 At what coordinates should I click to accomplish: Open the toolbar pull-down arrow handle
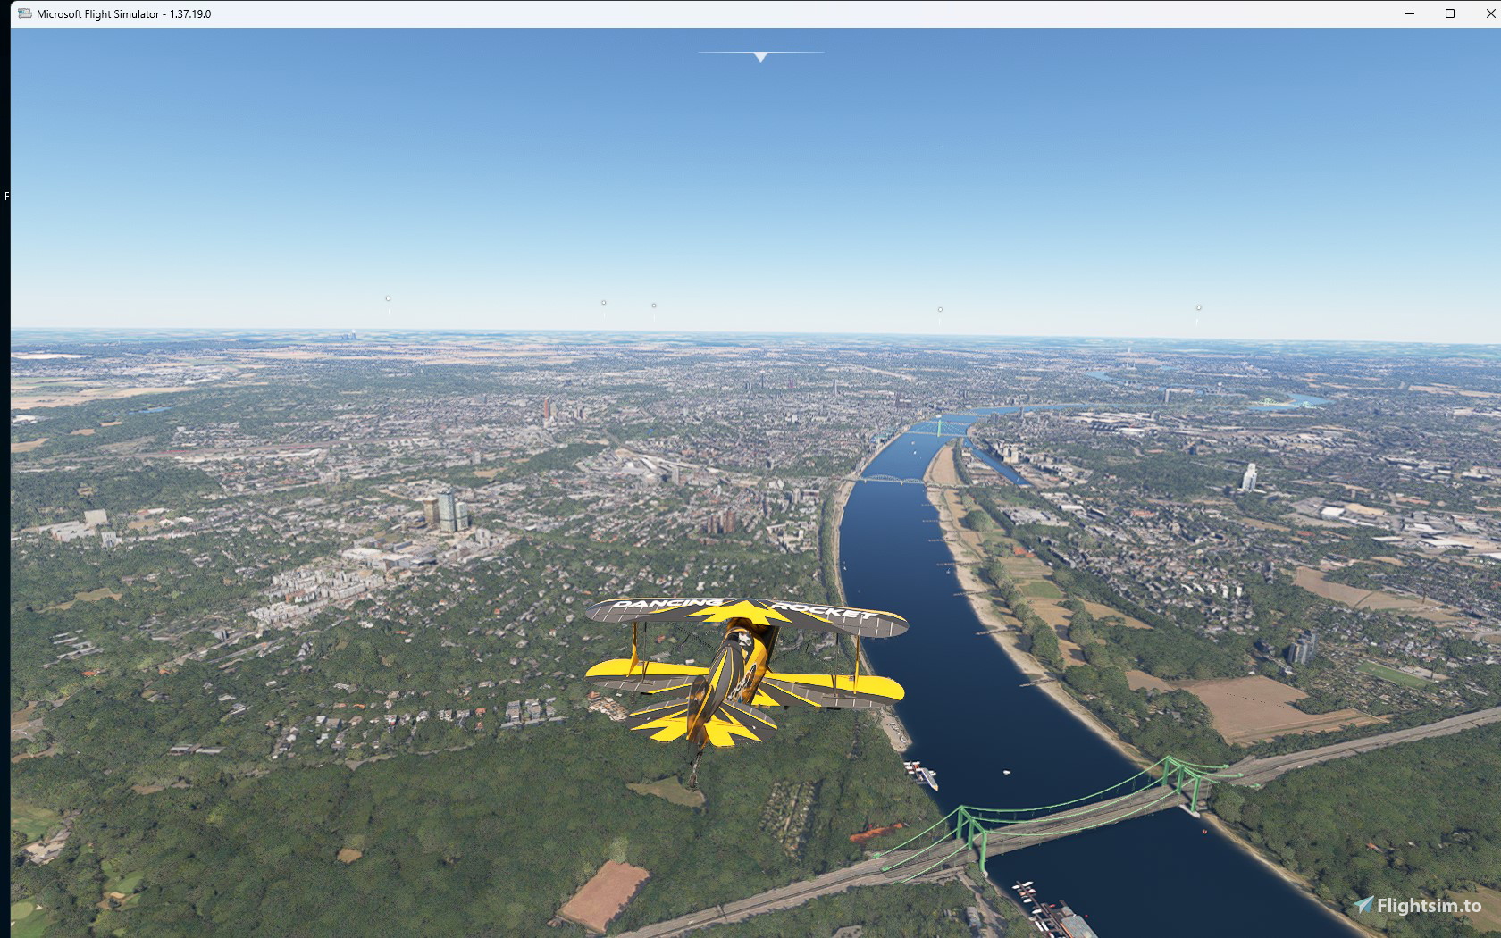(x=760, y=56)
